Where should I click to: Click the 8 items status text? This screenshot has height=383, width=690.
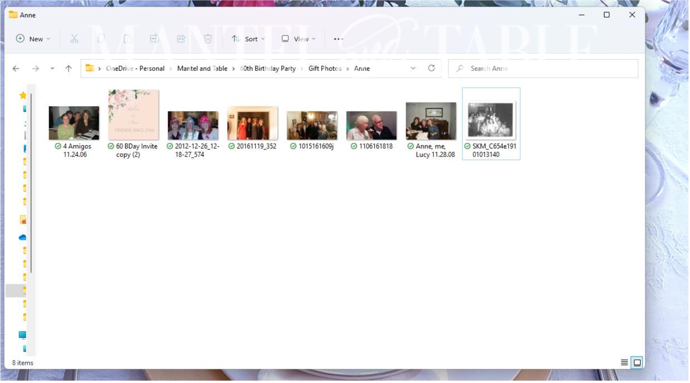[x=23, y=363]
